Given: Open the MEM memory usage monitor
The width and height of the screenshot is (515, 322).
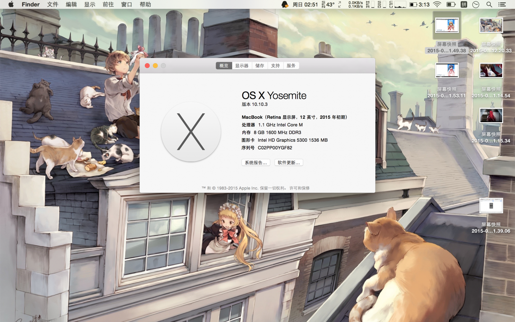Looking at the screenshot, I should (370, 4).
